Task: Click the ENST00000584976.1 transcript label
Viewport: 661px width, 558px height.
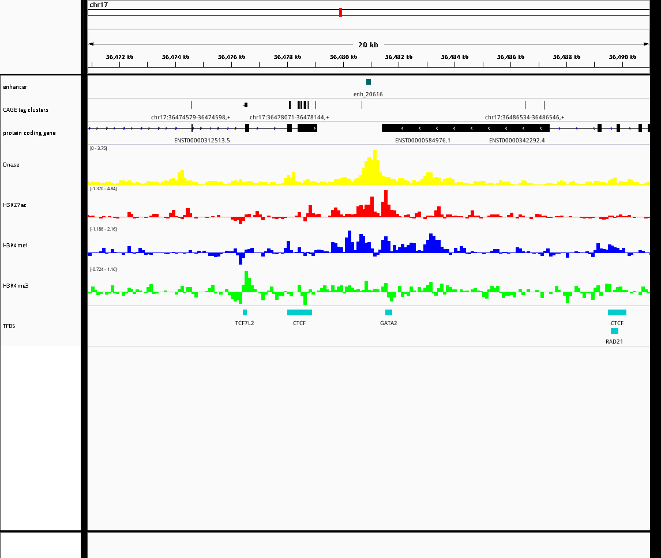Action: 422,141
